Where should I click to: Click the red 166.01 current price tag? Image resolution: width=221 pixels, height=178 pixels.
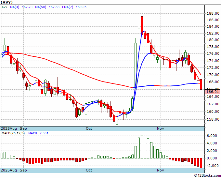212,92
